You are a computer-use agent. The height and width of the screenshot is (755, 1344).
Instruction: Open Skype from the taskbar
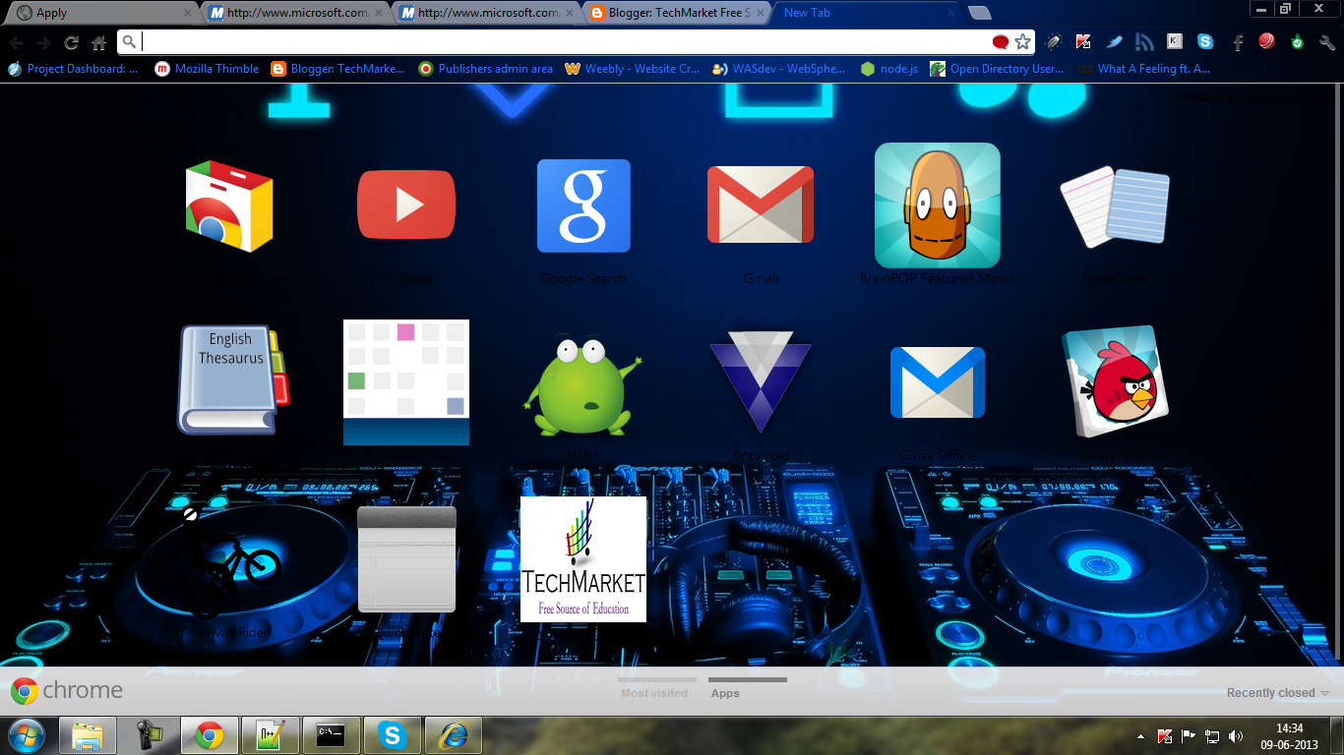(x=392, y=735)
